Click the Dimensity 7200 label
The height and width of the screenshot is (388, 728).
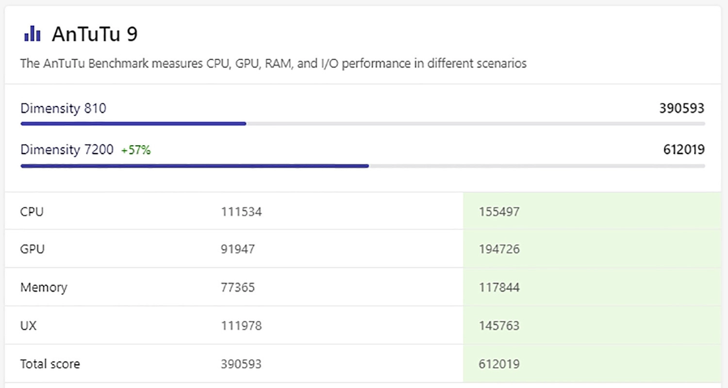(x=67, y=150)
